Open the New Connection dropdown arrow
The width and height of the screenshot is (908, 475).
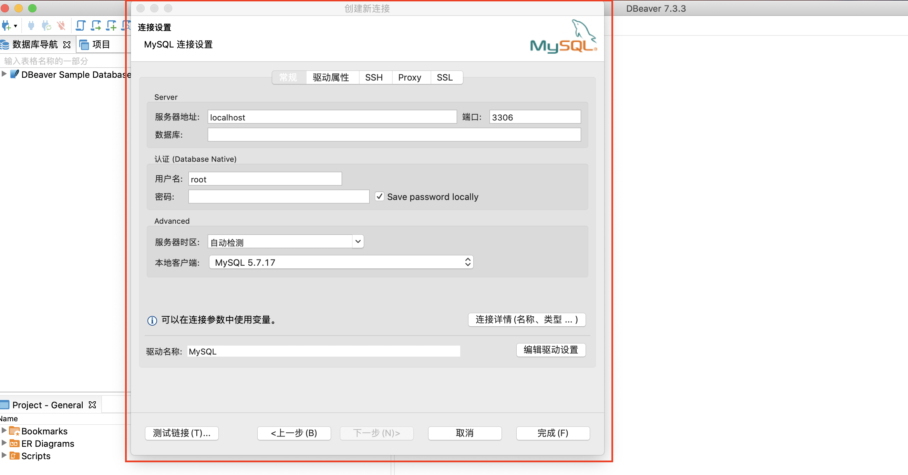(16, 26)
